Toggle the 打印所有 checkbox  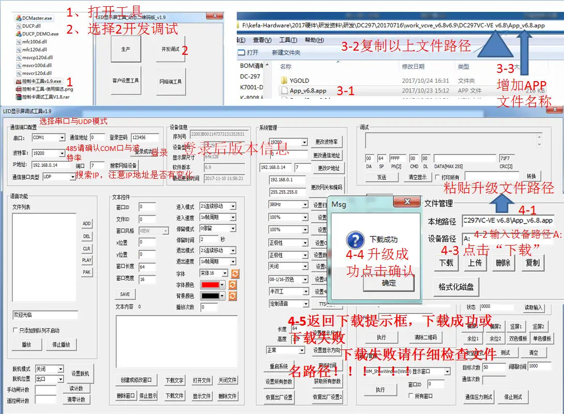437,177
